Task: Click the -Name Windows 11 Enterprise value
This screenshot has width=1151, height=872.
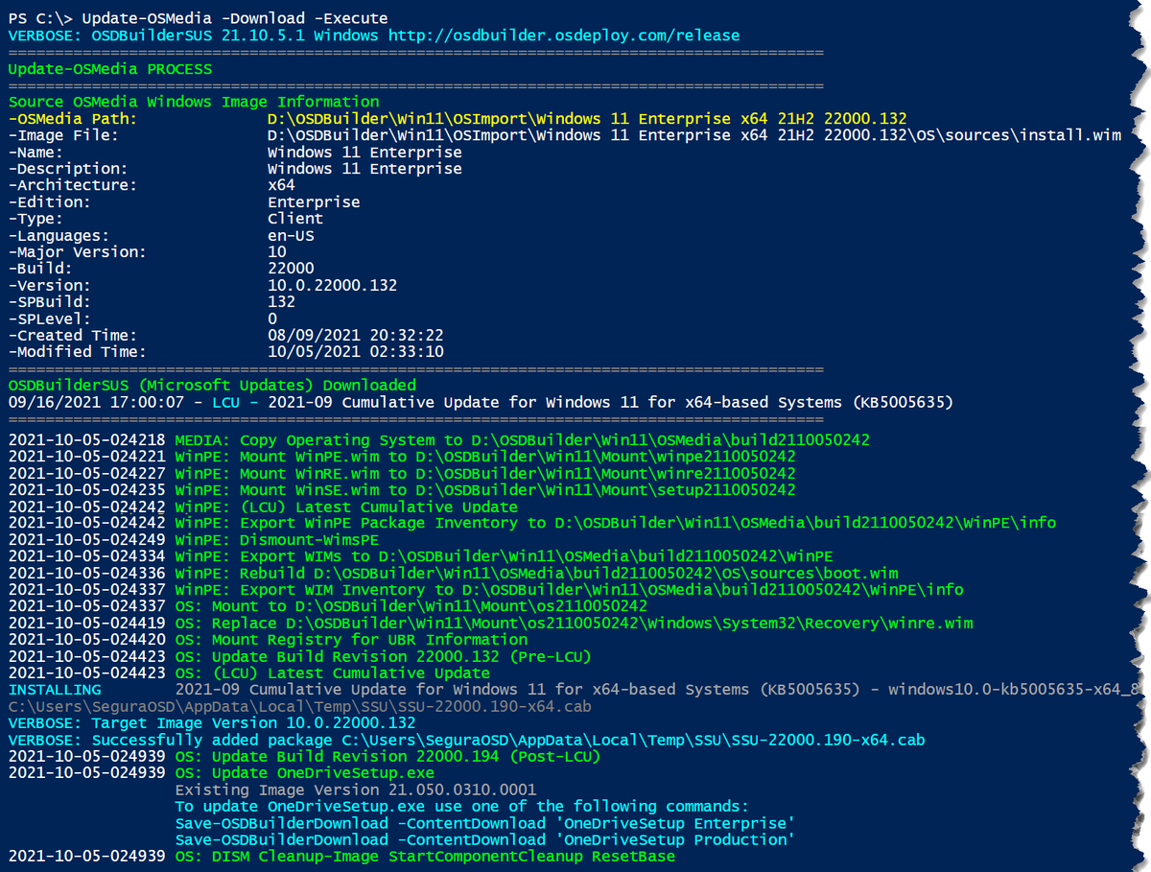Action: point(364,152)
